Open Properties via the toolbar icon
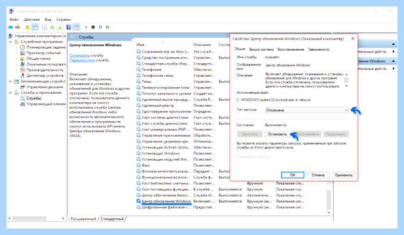404x235 pixels. (x=44, y=27)
